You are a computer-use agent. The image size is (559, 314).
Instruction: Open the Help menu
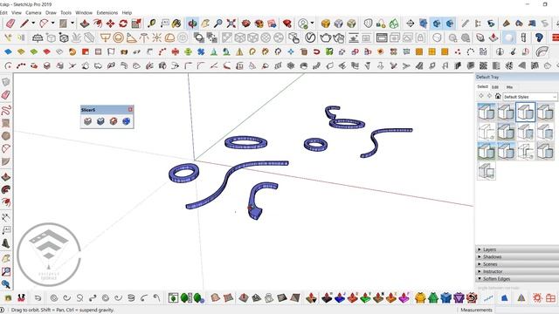point(127,12)
